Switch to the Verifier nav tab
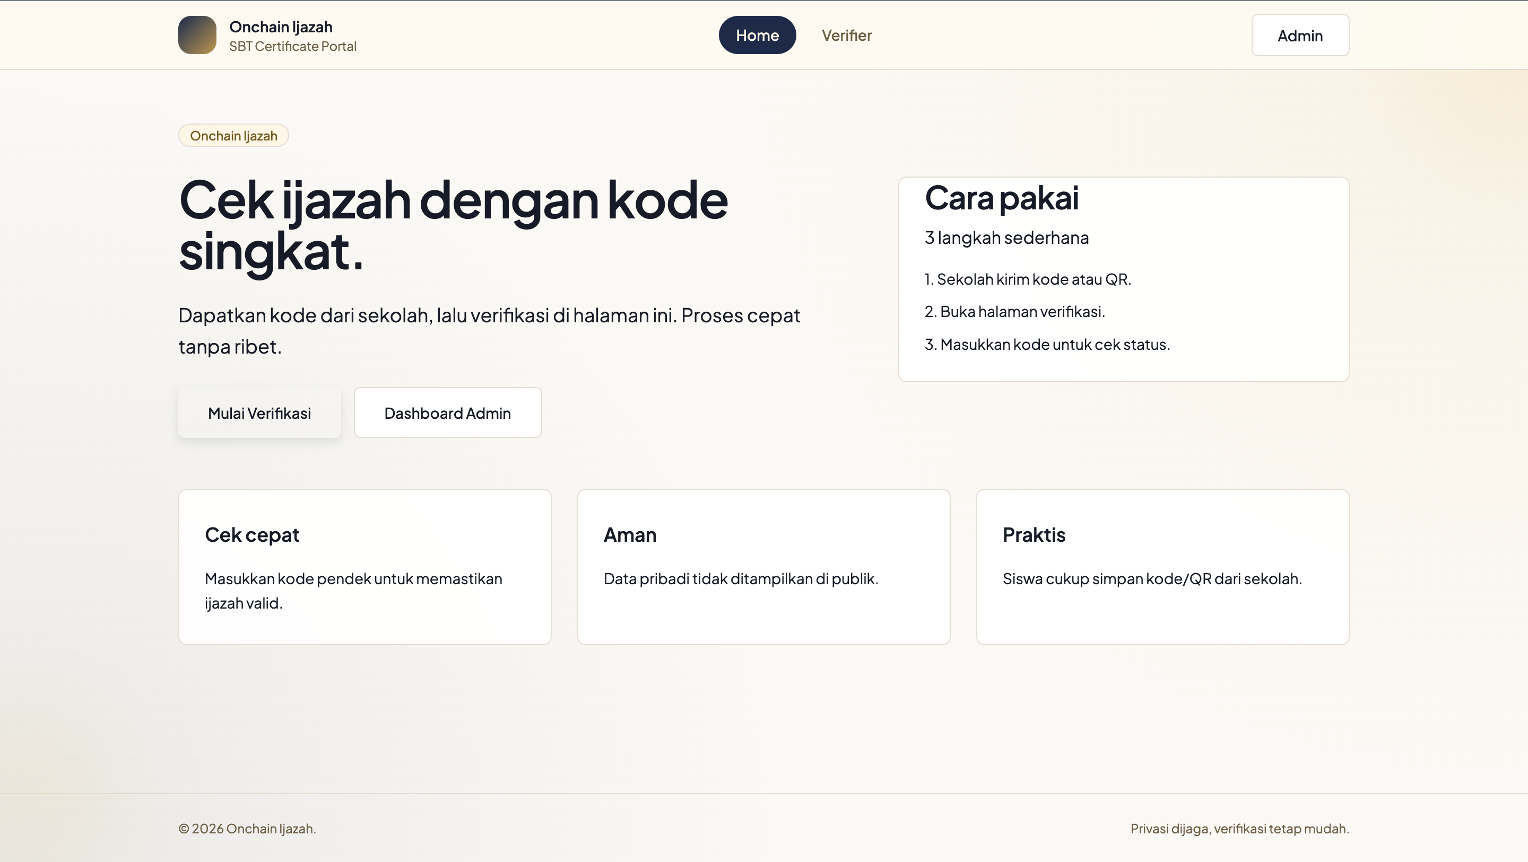Screen dimensions: 1528x862 point(846,35)
